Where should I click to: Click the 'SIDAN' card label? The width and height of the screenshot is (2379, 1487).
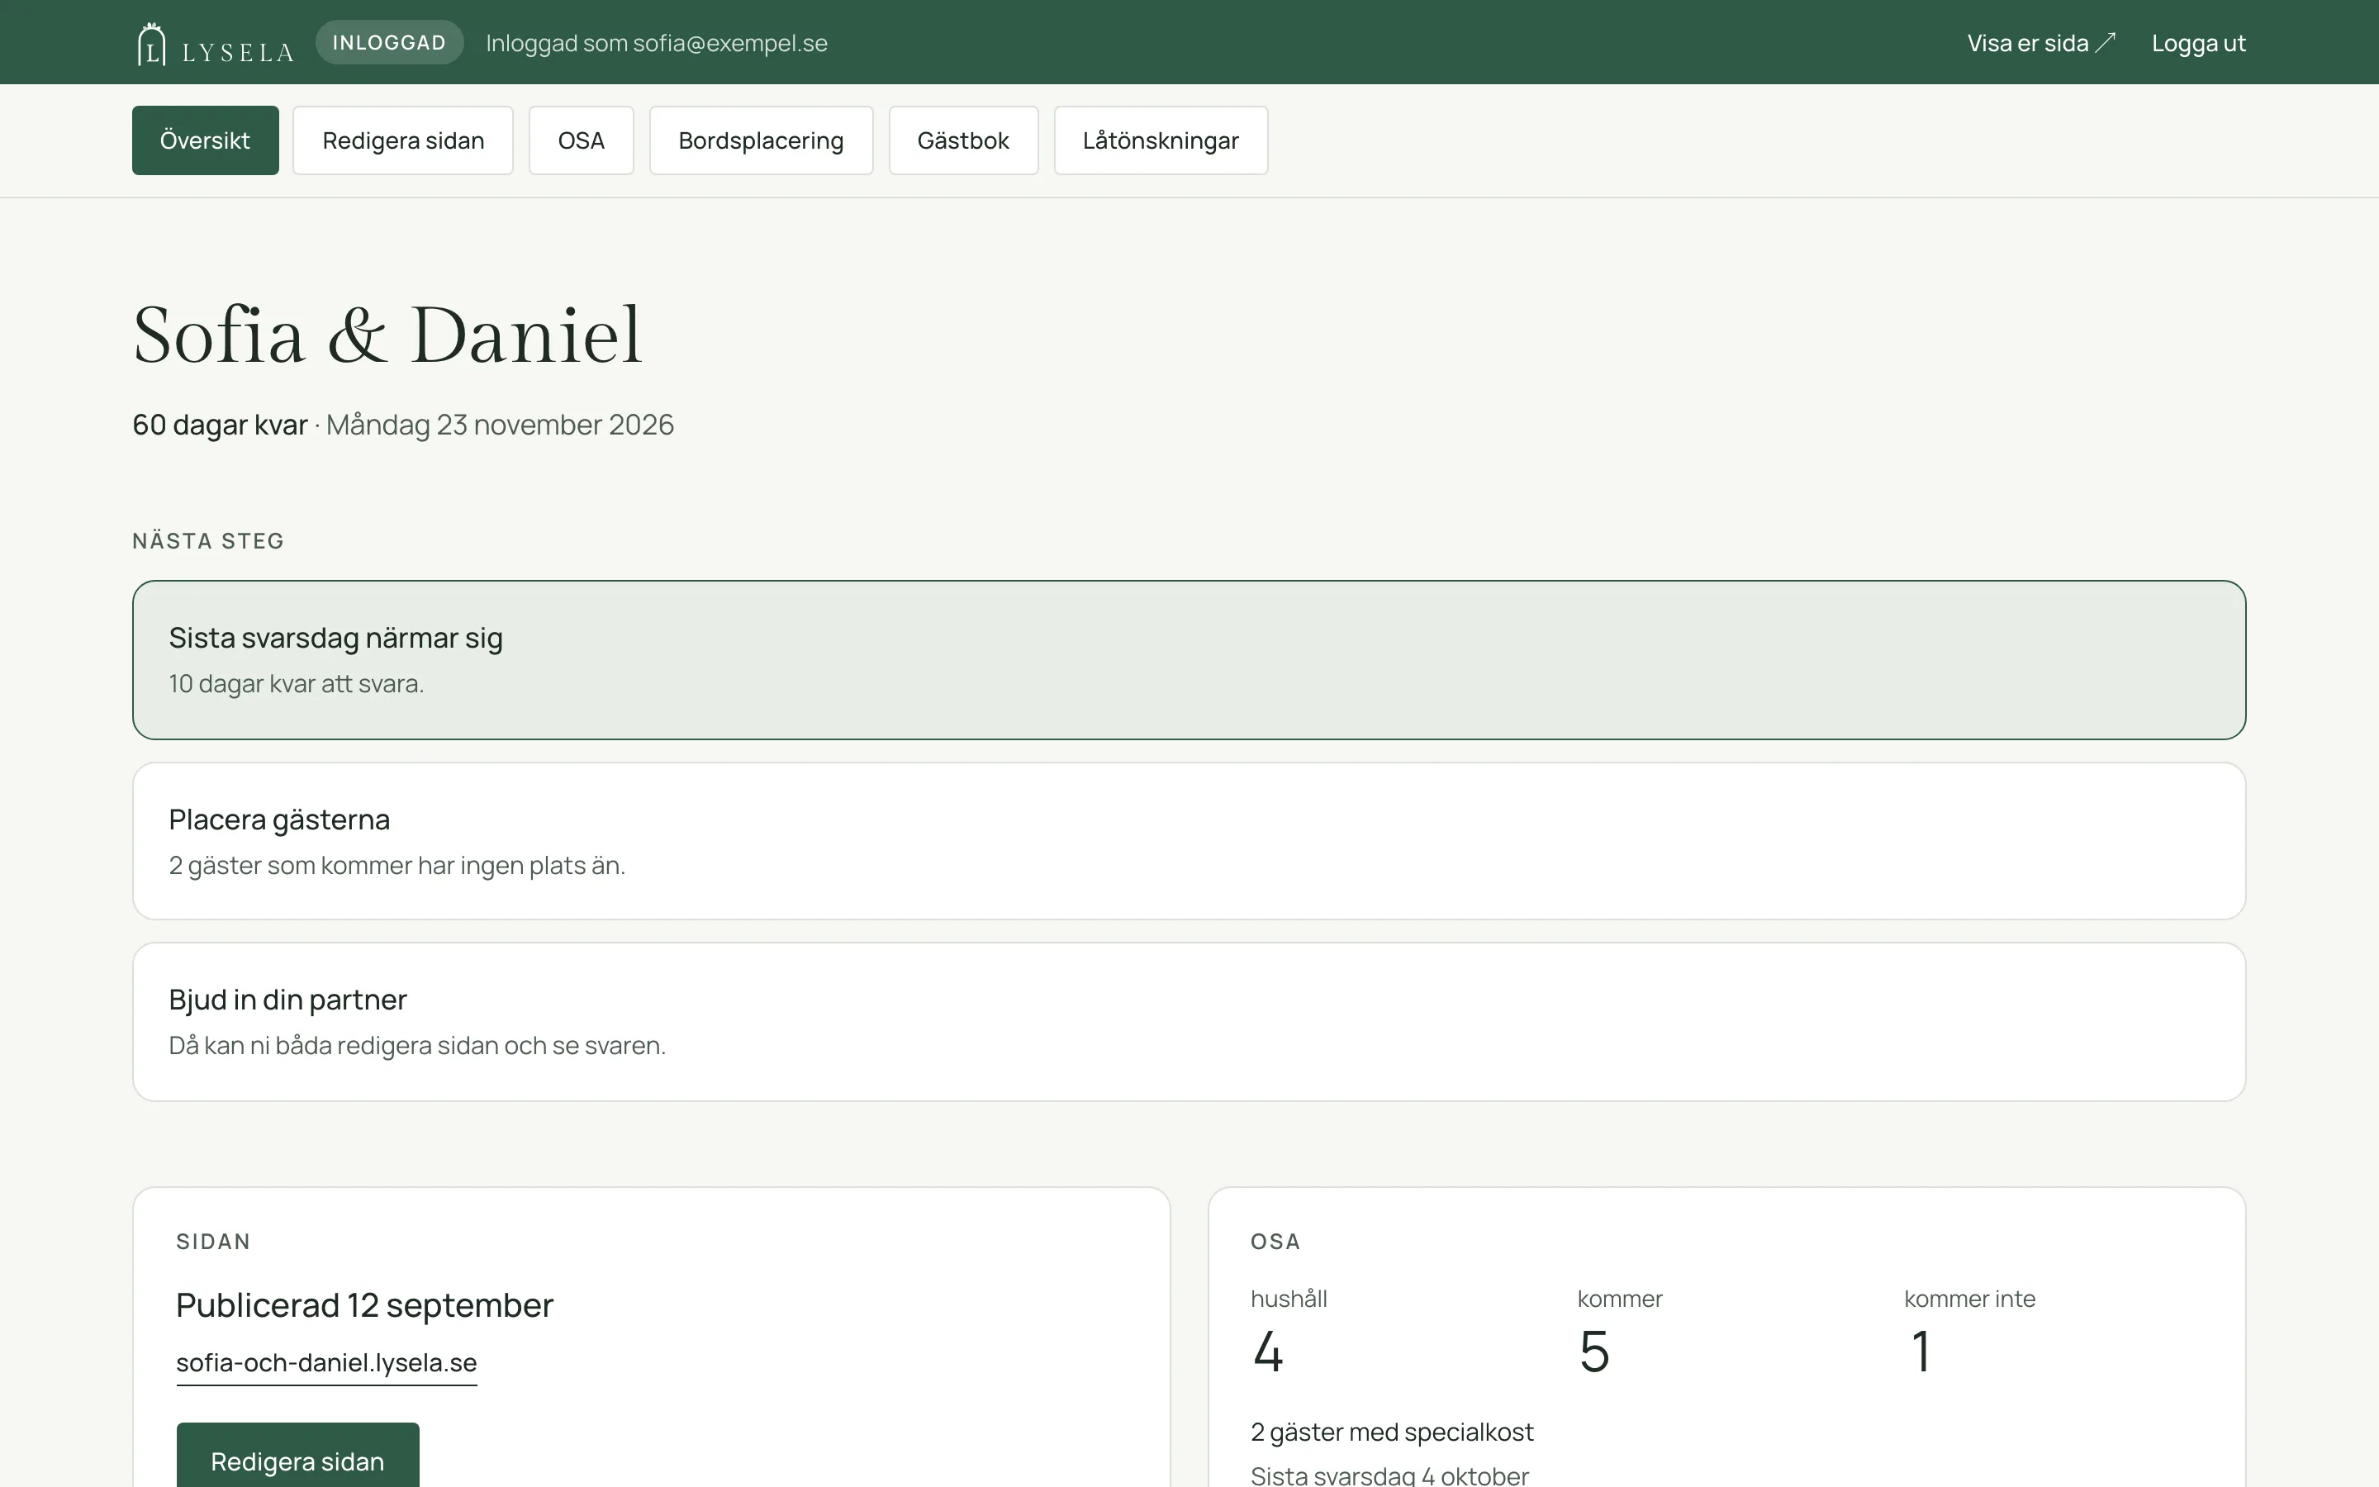(x=213, y=1241)
